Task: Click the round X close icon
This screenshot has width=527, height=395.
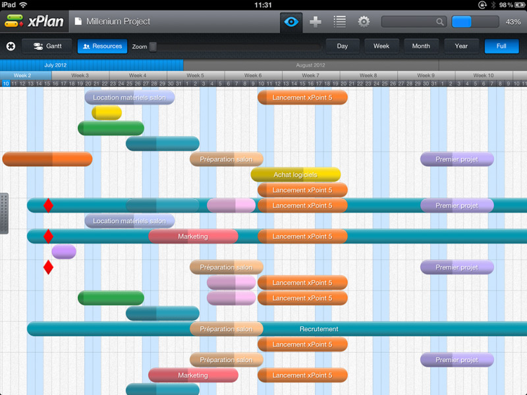Action: tap(11, 46)
